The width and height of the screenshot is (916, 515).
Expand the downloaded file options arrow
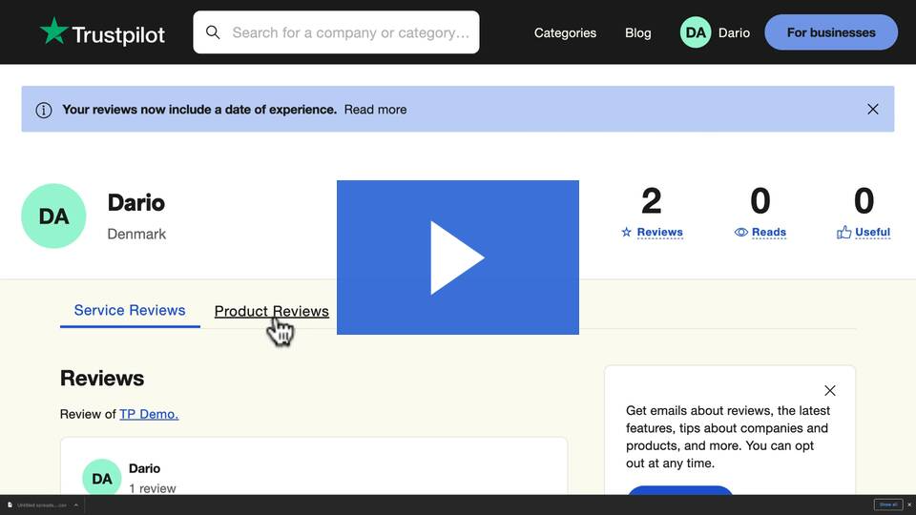point(76,505)
